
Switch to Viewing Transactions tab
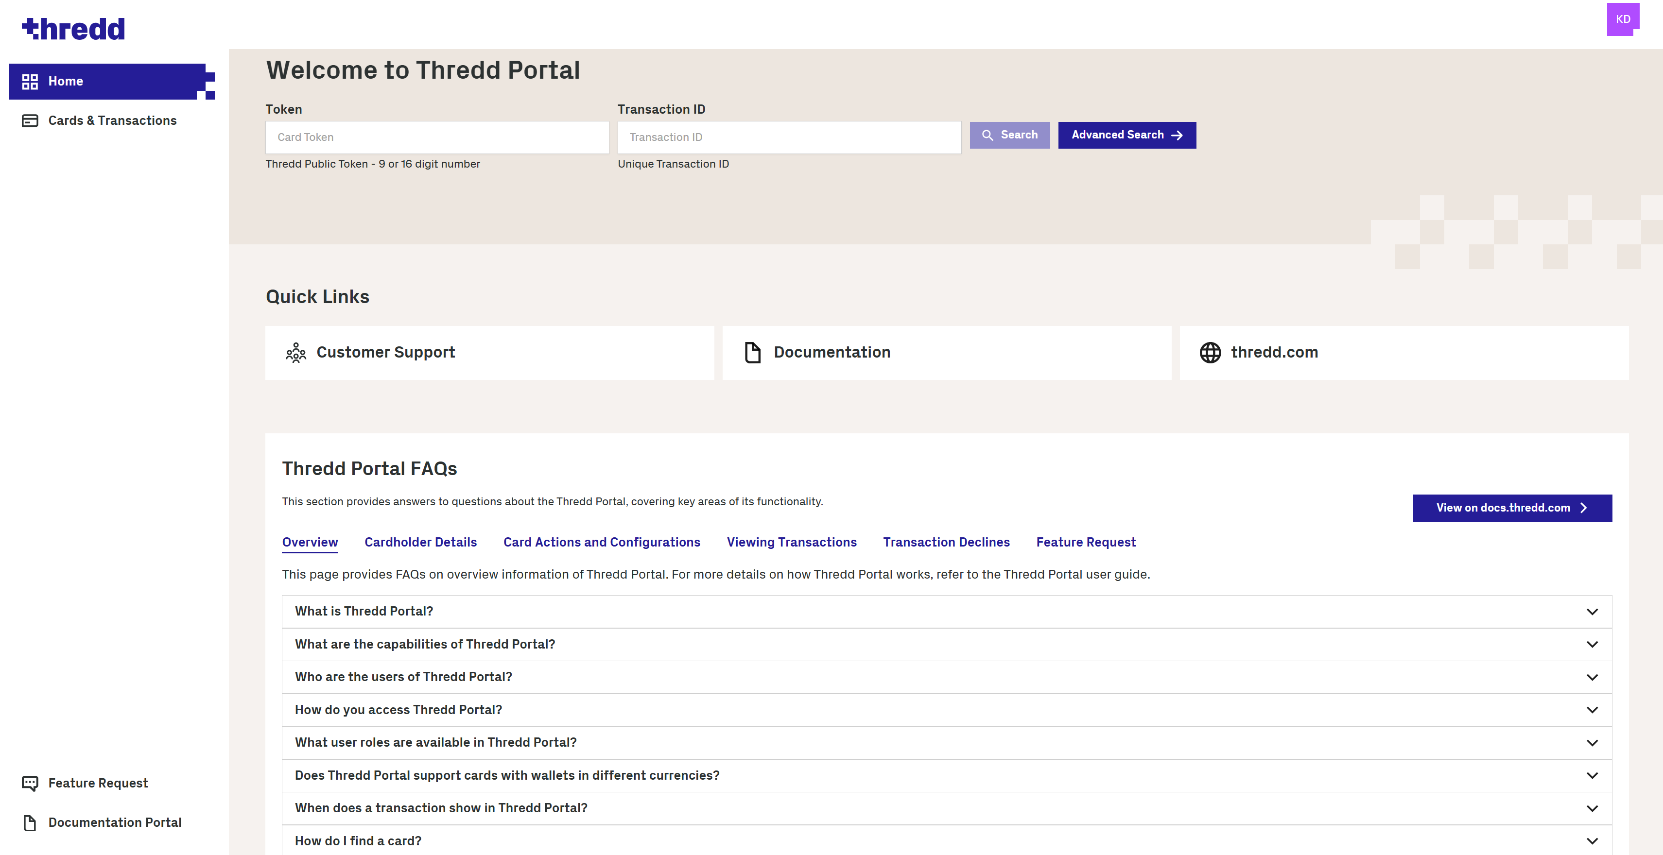point(792,542)
